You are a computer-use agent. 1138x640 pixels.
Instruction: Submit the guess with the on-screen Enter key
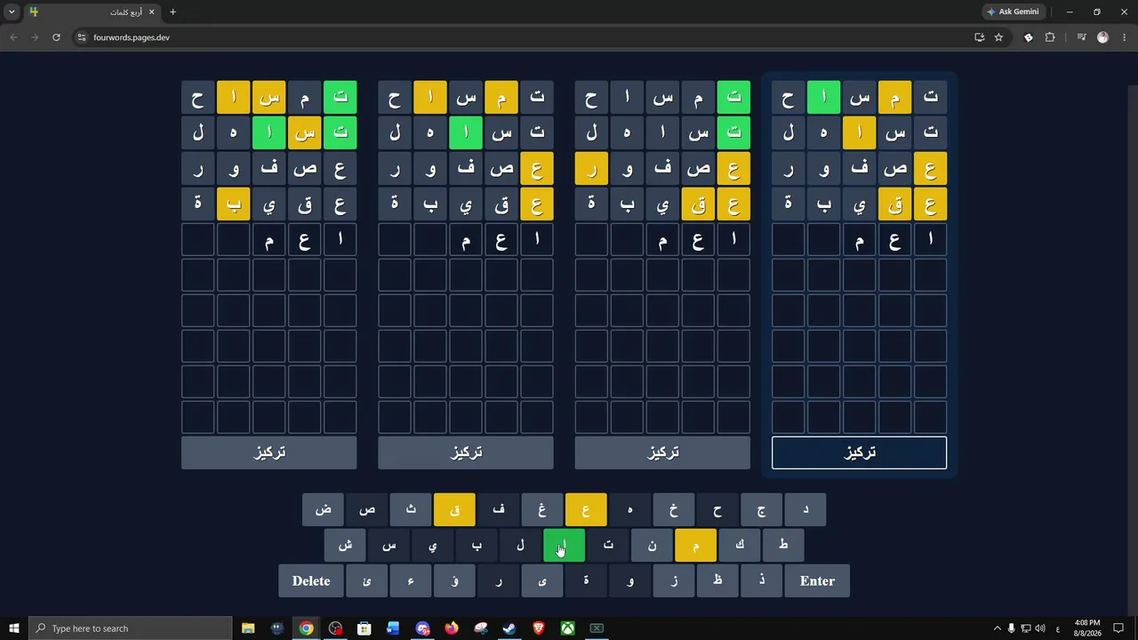pos(817,580)
